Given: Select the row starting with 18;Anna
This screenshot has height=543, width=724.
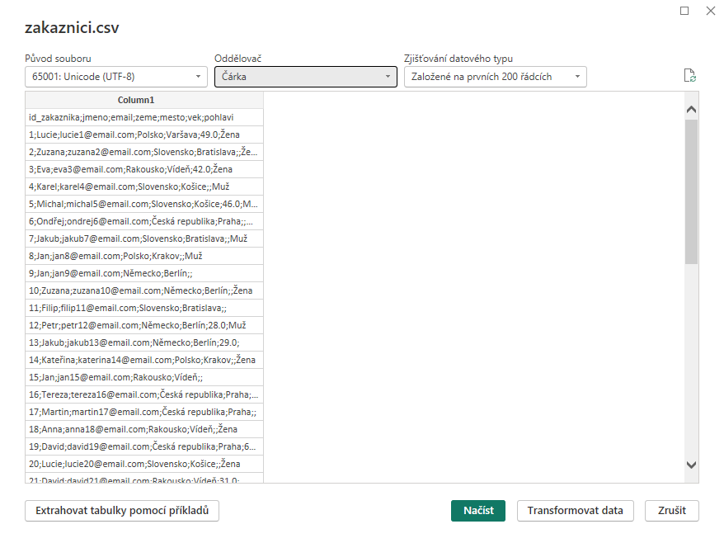Looking at the screenshot, I should (144, 429).
